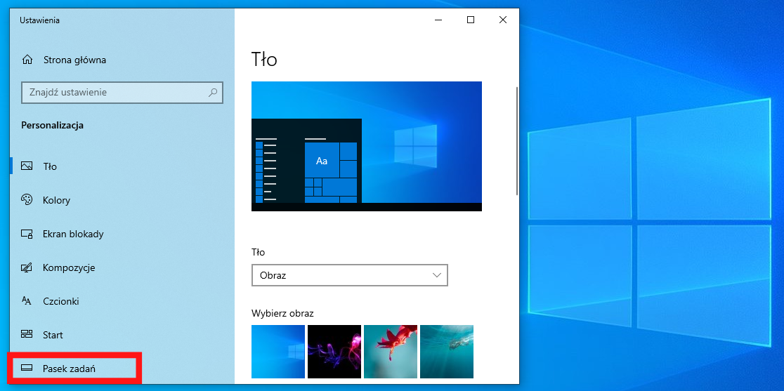Go to Ekran blokady settings
Image resolution: width=784 pixels, height=391 pixels.
coord(122,234)
